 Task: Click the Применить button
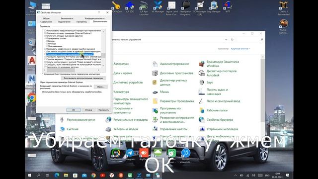coord(103,110)
